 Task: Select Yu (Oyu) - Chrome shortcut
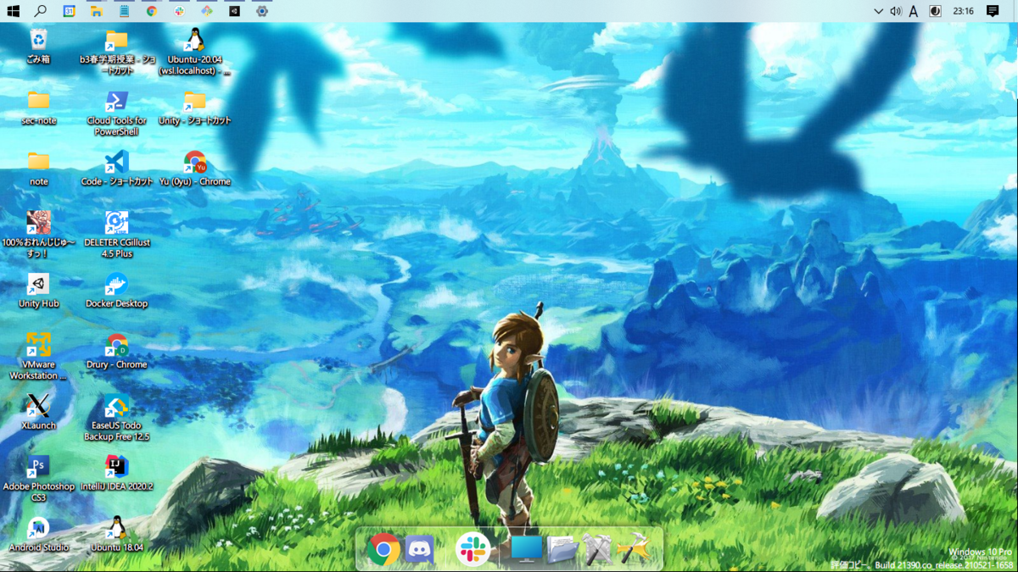(x=195, y=168)
